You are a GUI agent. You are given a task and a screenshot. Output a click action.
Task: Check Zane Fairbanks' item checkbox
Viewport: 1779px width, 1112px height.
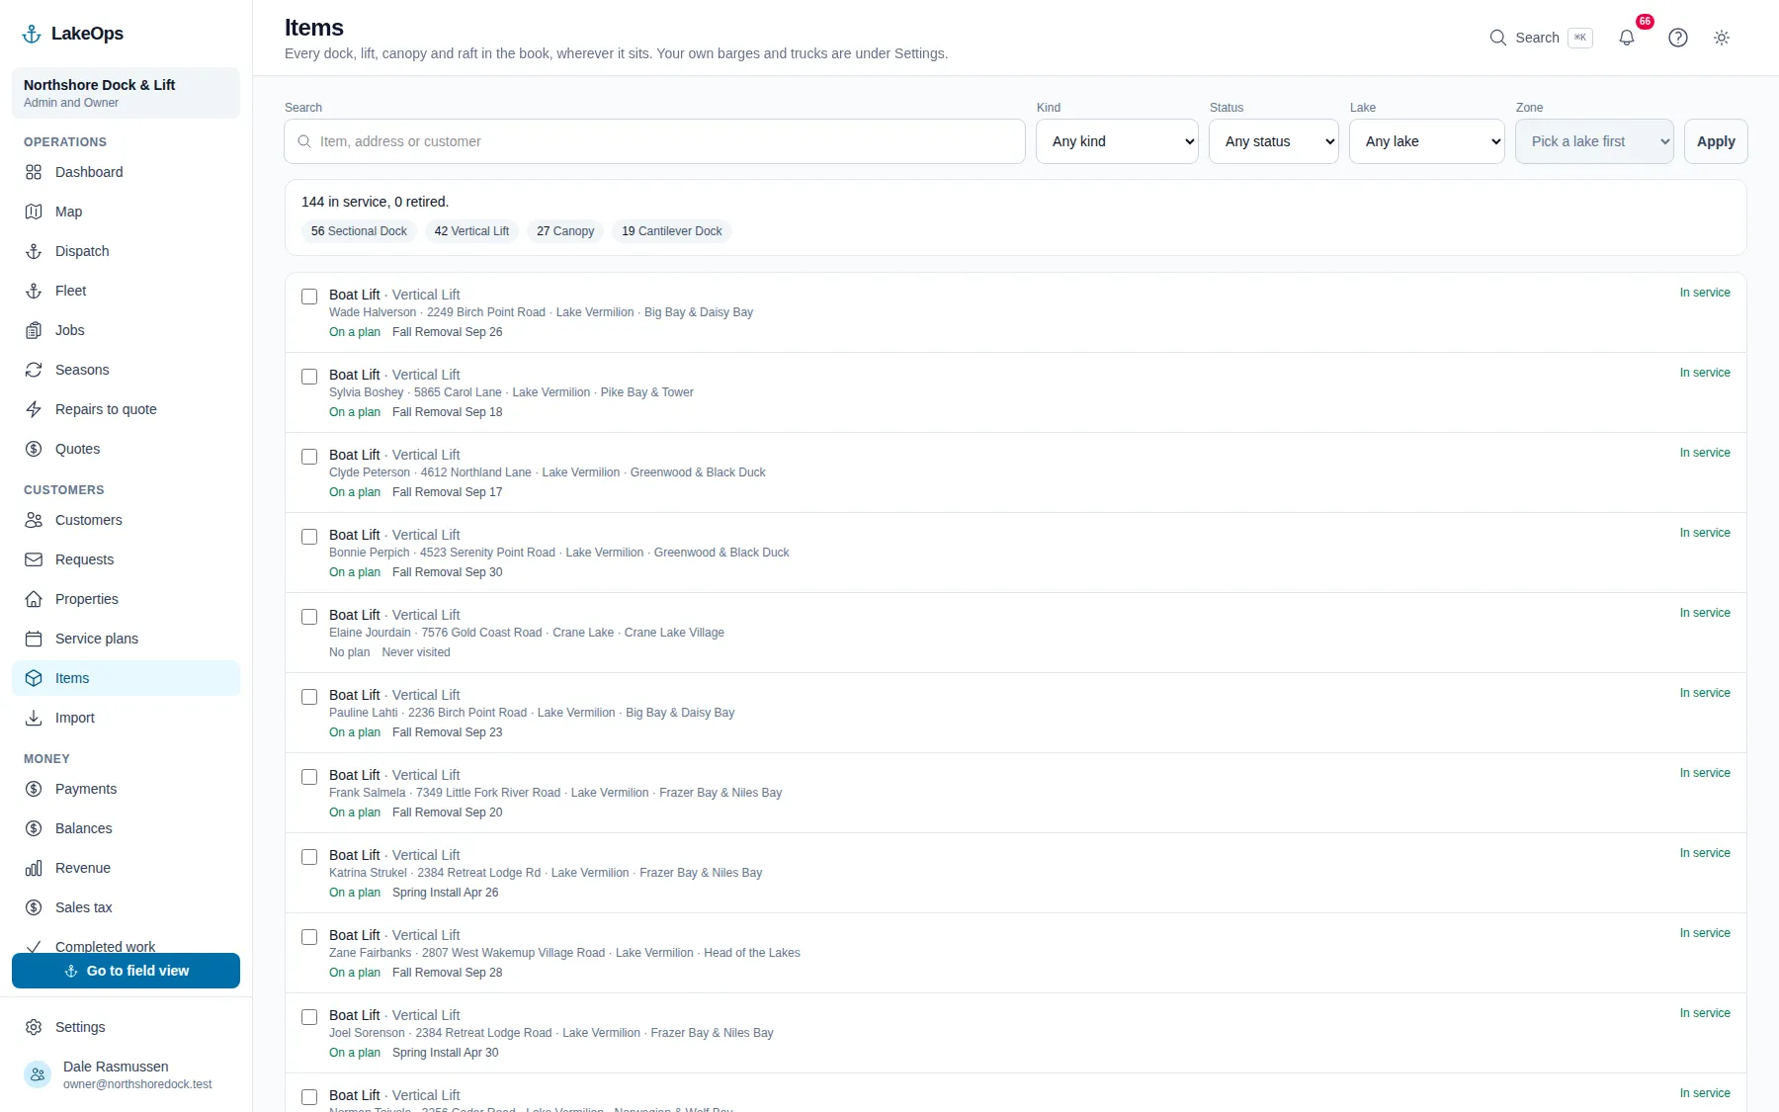[x=309, y=937]
